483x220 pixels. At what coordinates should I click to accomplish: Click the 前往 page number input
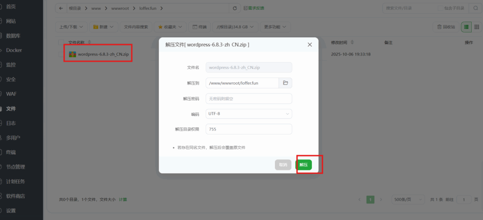[464, 199]
